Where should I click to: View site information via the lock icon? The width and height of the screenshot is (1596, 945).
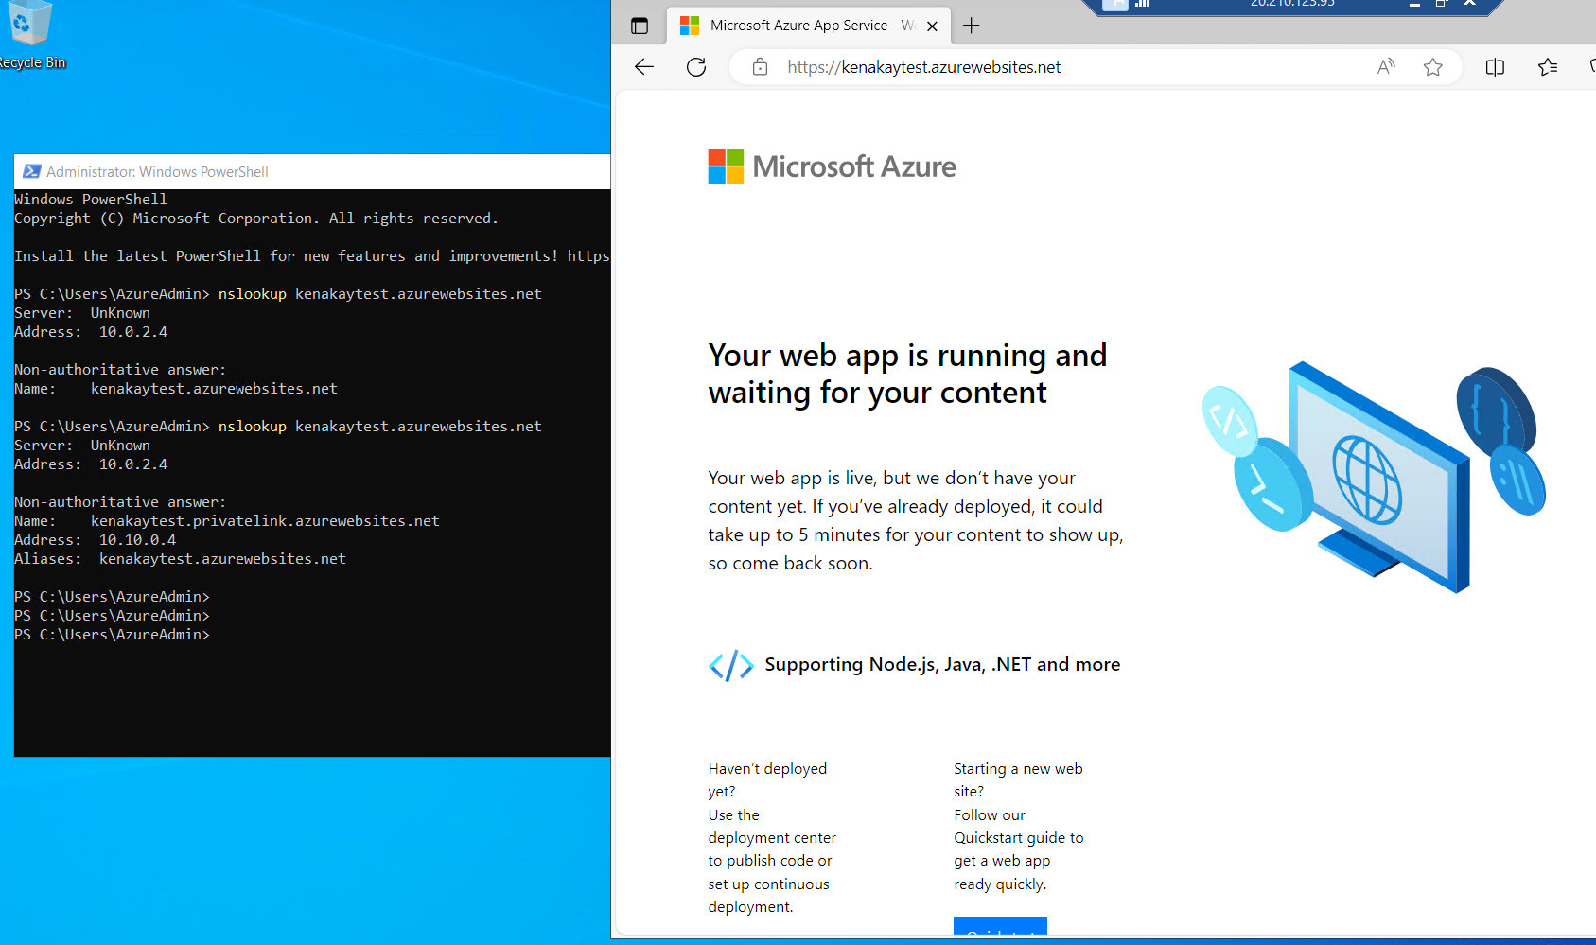[760, 67]
